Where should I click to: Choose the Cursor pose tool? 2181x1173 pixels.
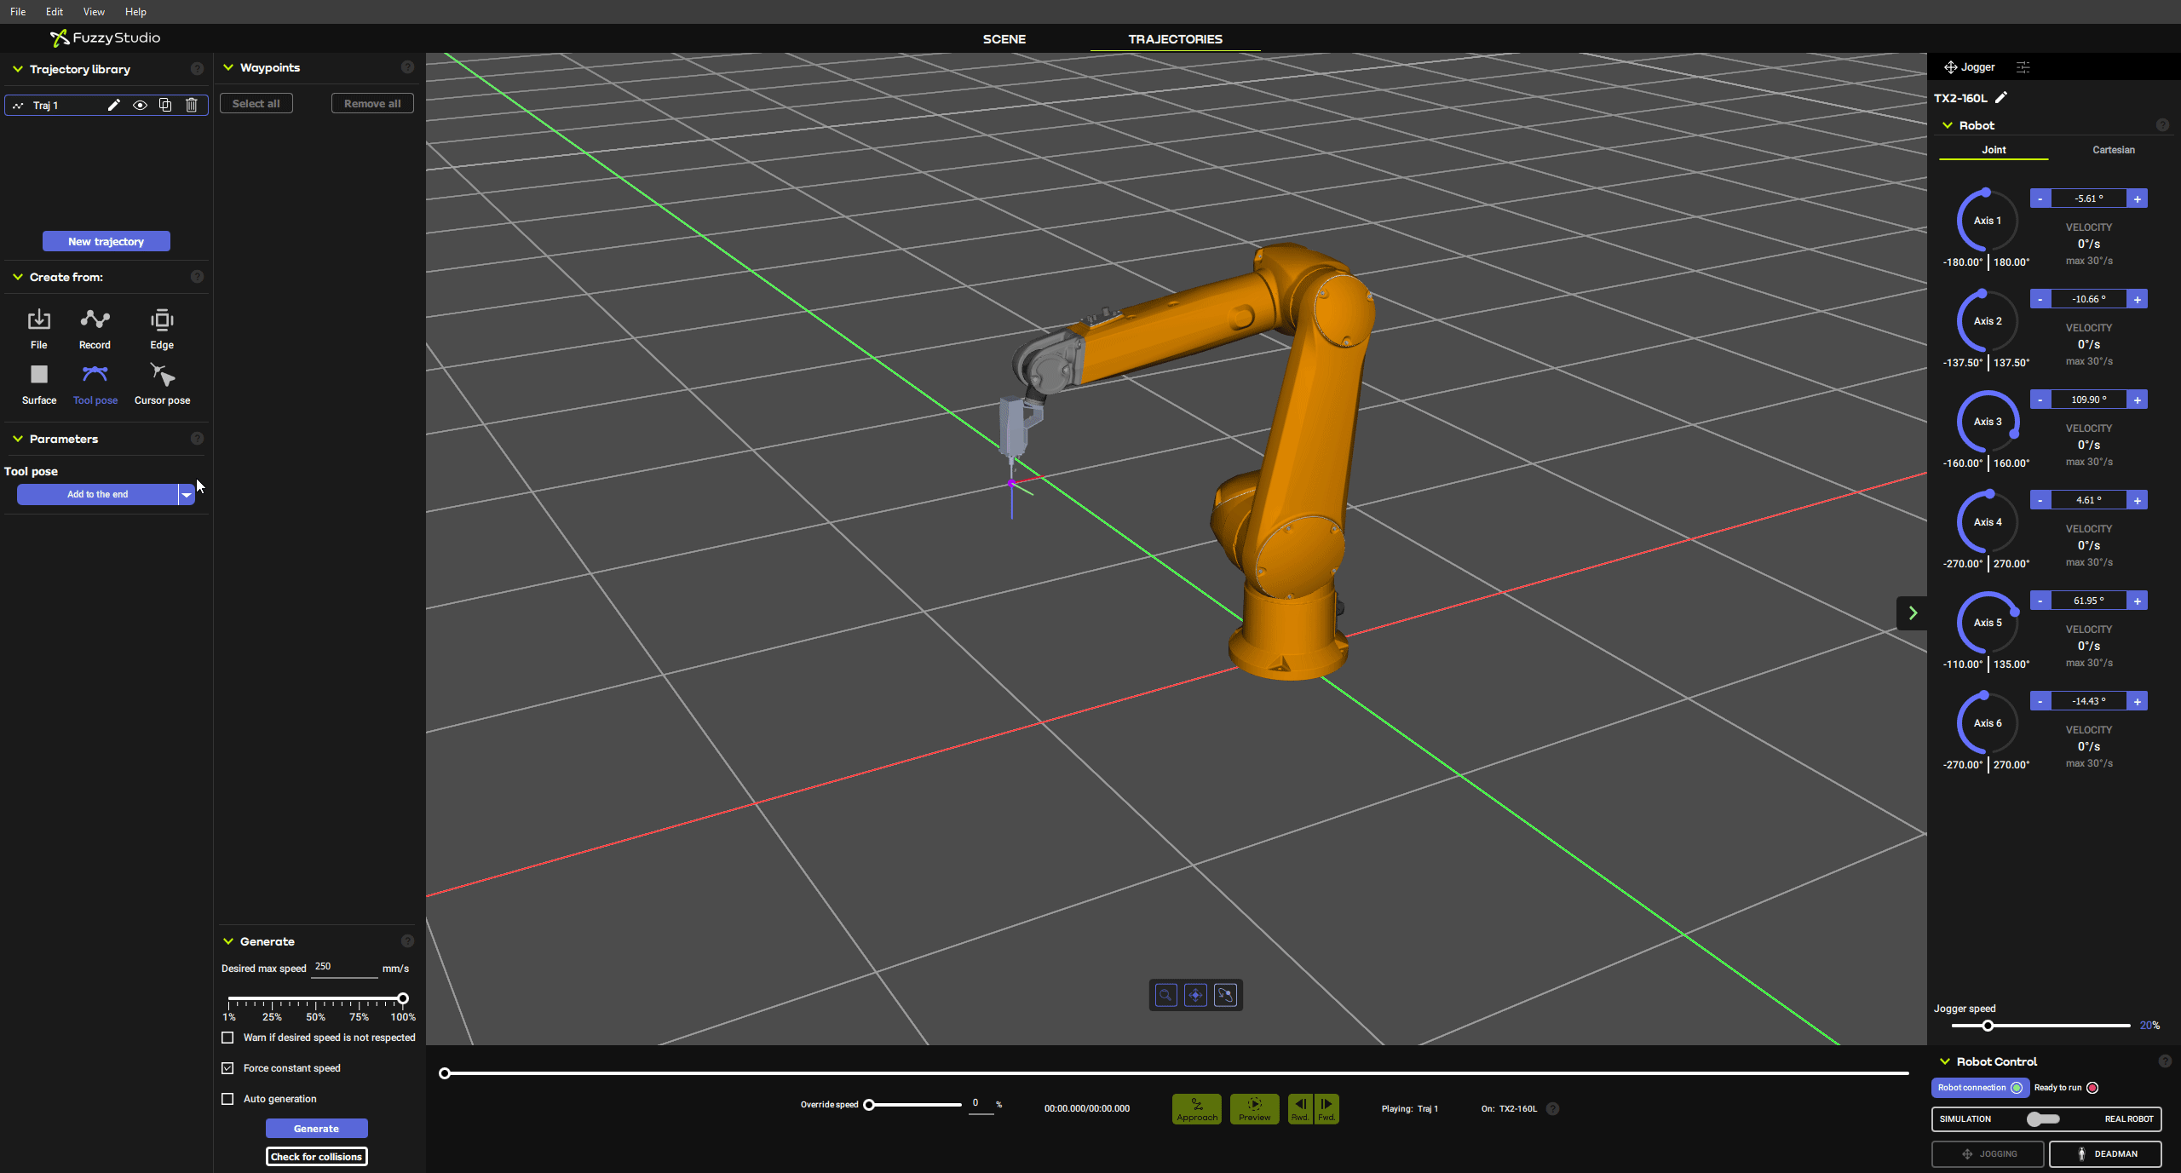tap(162, 376)
